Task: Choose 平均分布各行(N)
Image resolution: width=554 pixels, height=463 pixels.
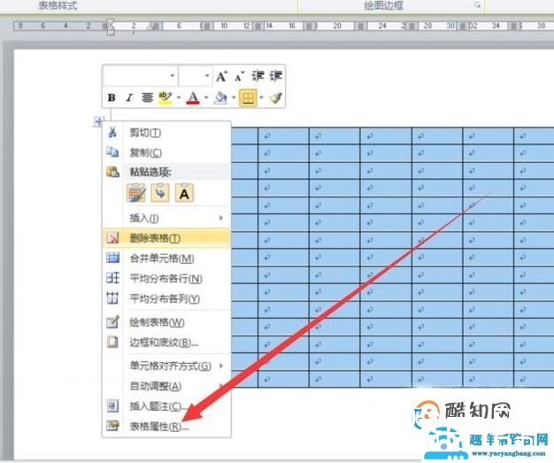Action: [165, 279]
